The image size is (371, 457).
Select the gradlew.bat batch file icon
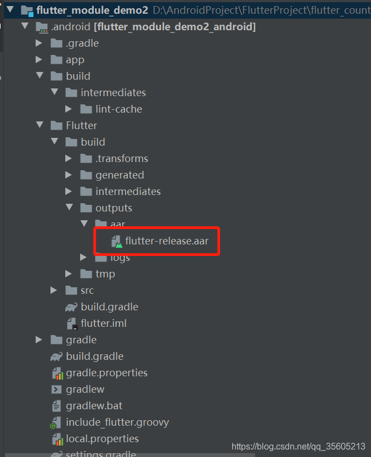(x=57, y=405)
